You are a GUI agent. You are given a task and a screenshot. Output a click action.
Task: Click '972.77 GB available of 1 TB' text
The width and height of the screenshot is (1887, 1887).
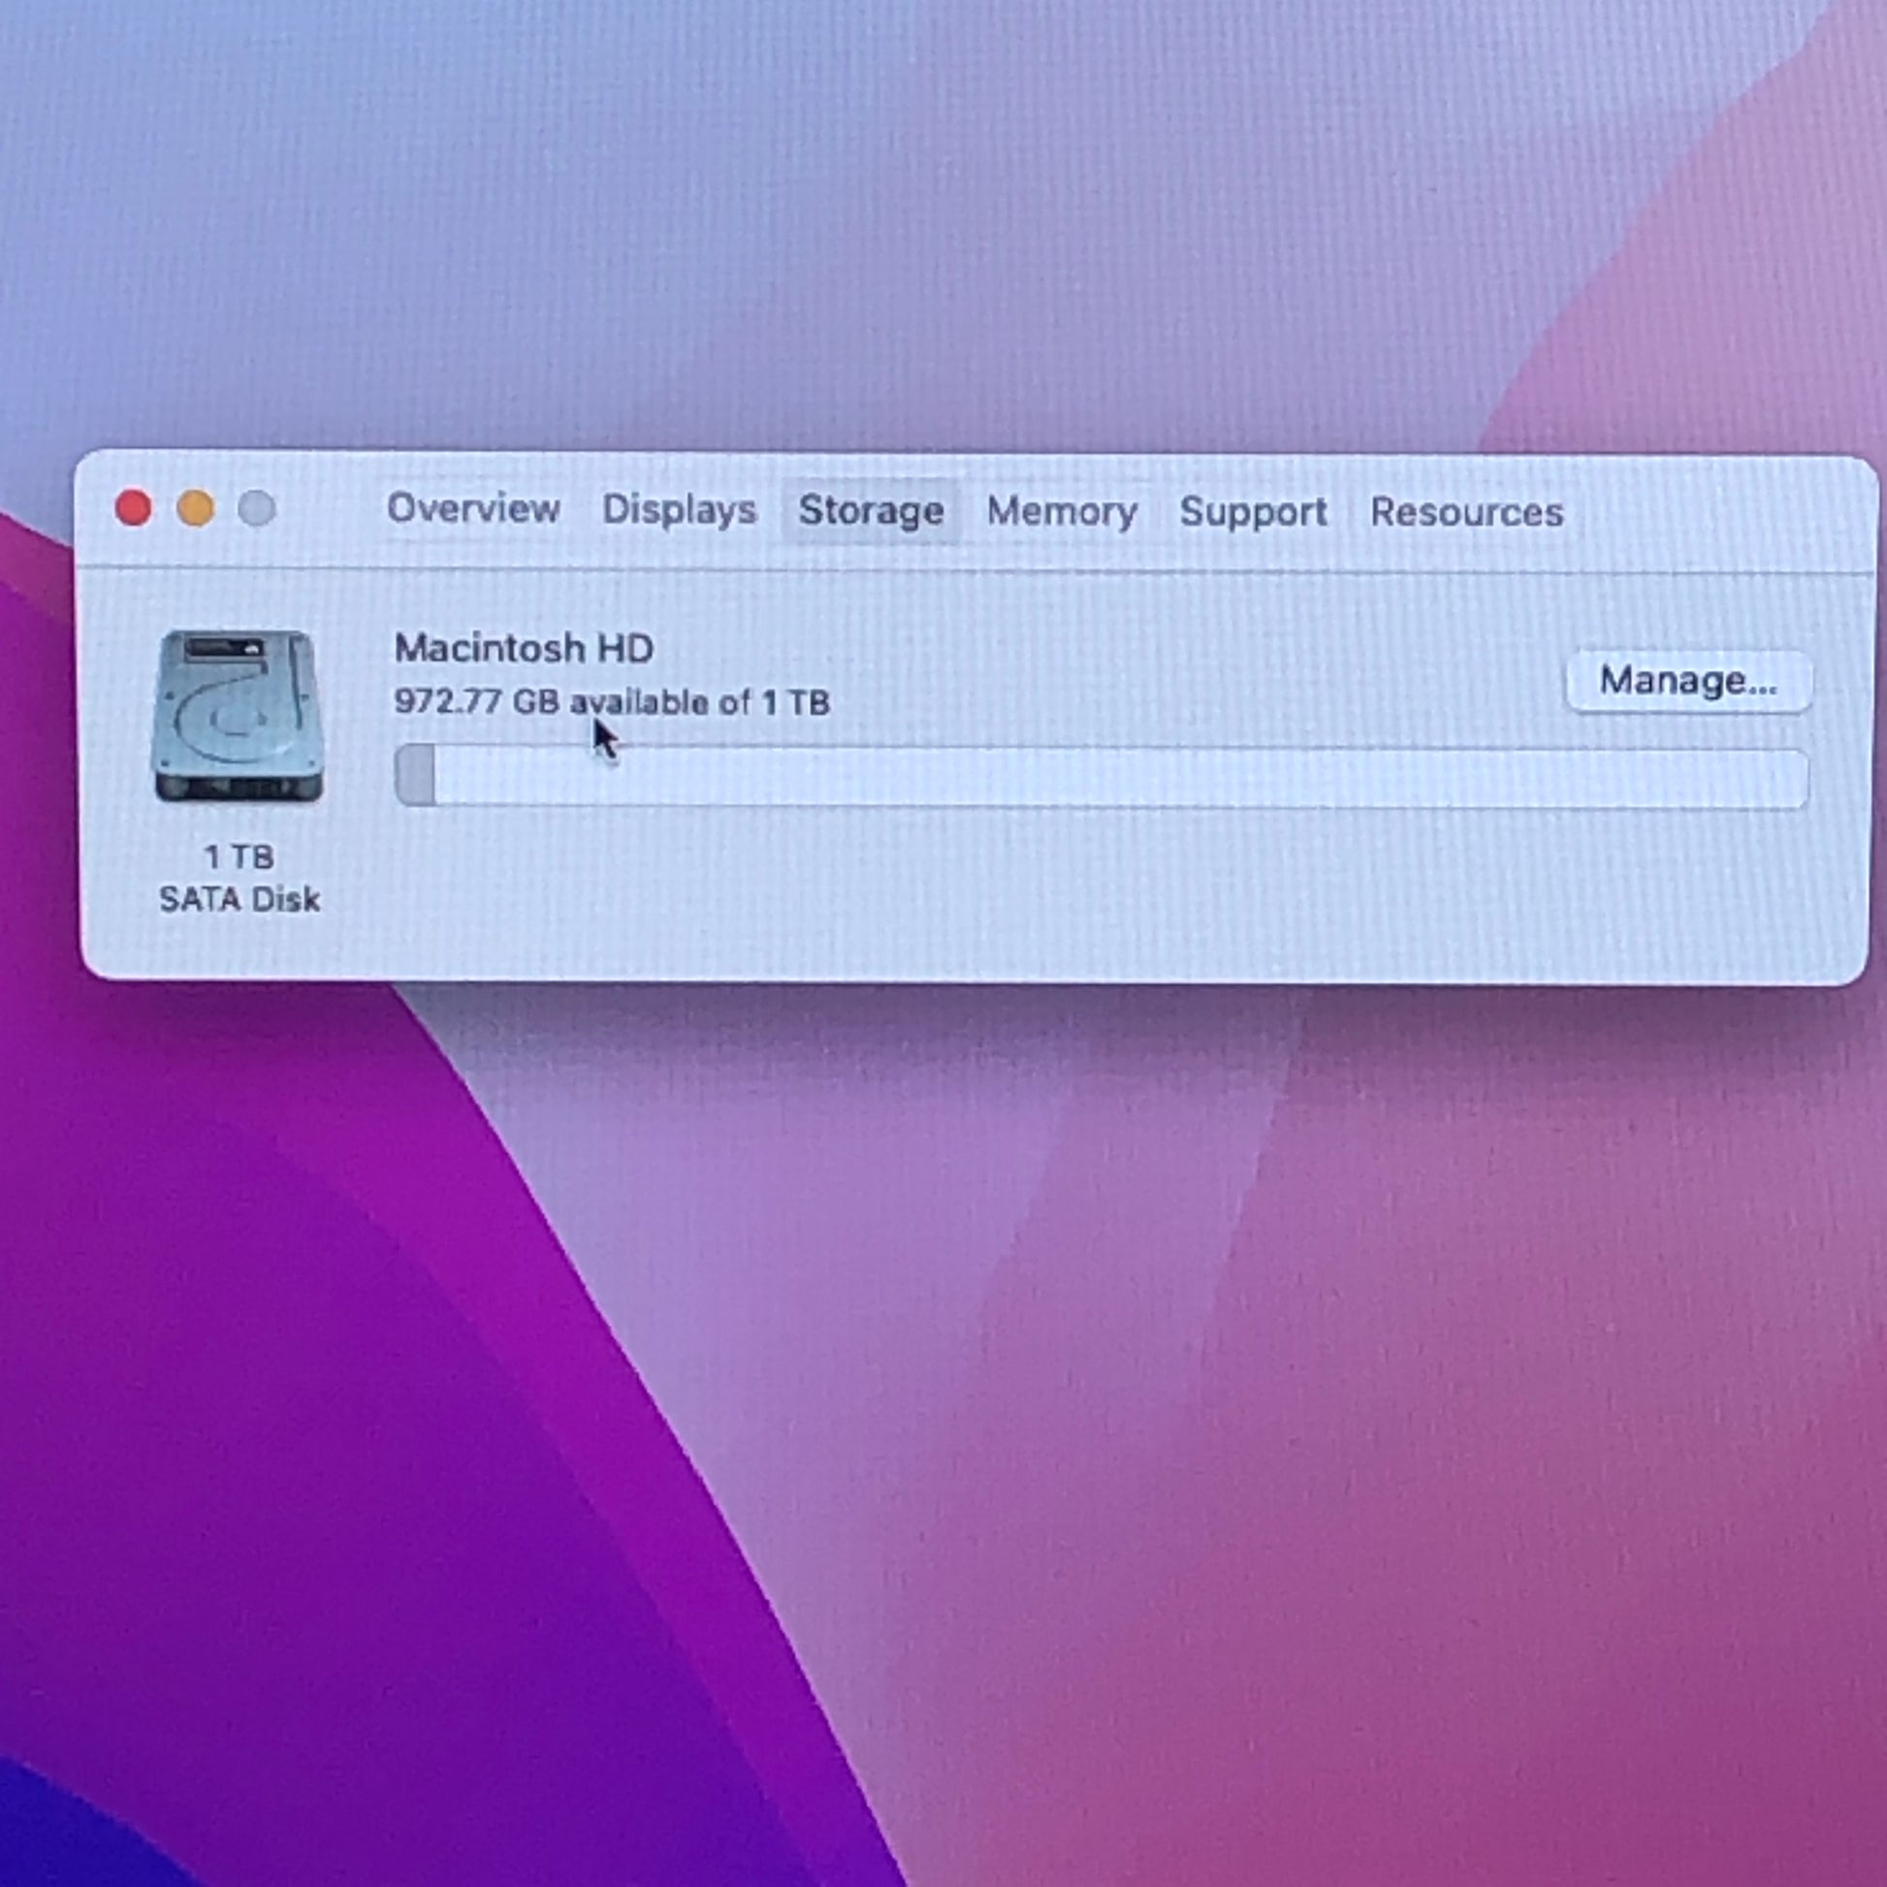(612, 702)
